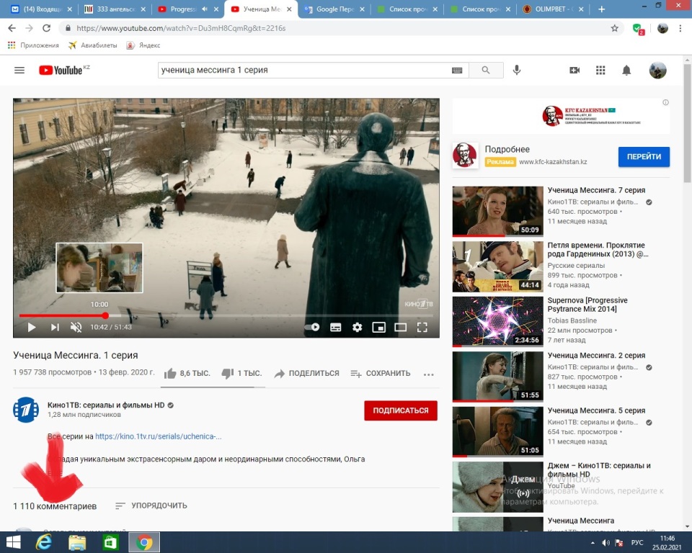
Task: Unmute the video player sound
Action: (76, 327)
